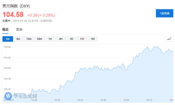Click the 16:13 time axis label
This screenshot has height=105, width=175.
[149, 100]
